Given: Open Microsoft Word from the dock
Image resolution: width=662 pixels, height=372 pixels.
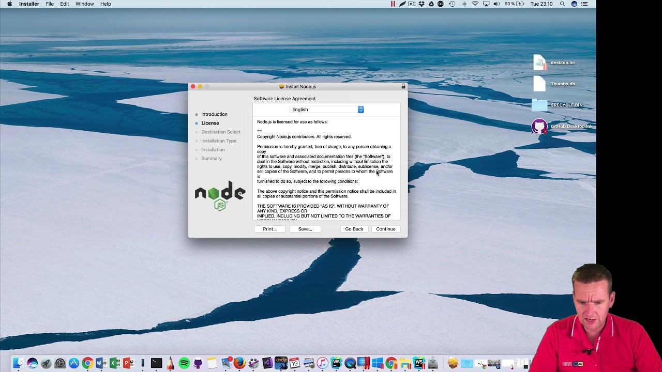Looking at the screenshot, I should click(x=101, y=363).
